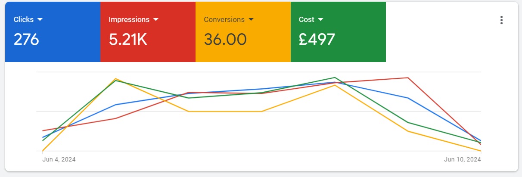Viewport: 522px width, 177px height.
Task: Select the 36.00 conversions value
Action: (225, 39)
